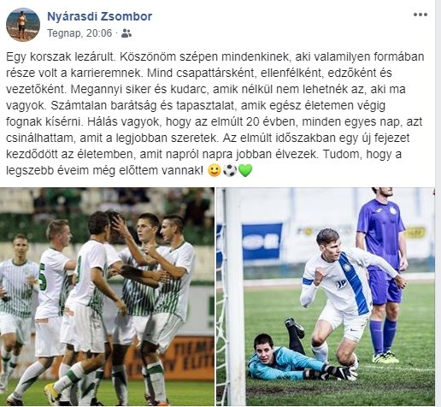Open the right photo of white-blue kit player

tap(326, 297)
